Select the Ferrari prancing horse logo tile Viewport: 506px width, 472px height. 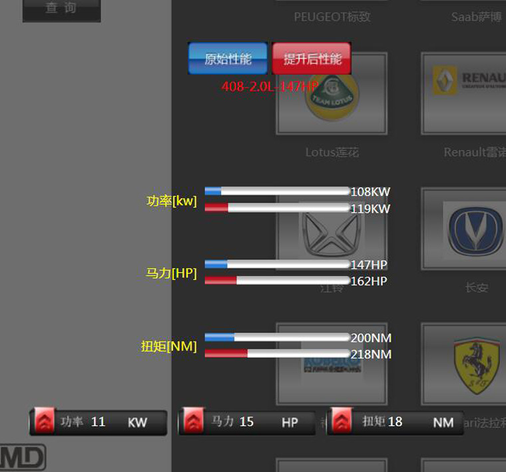pos(464,364)
